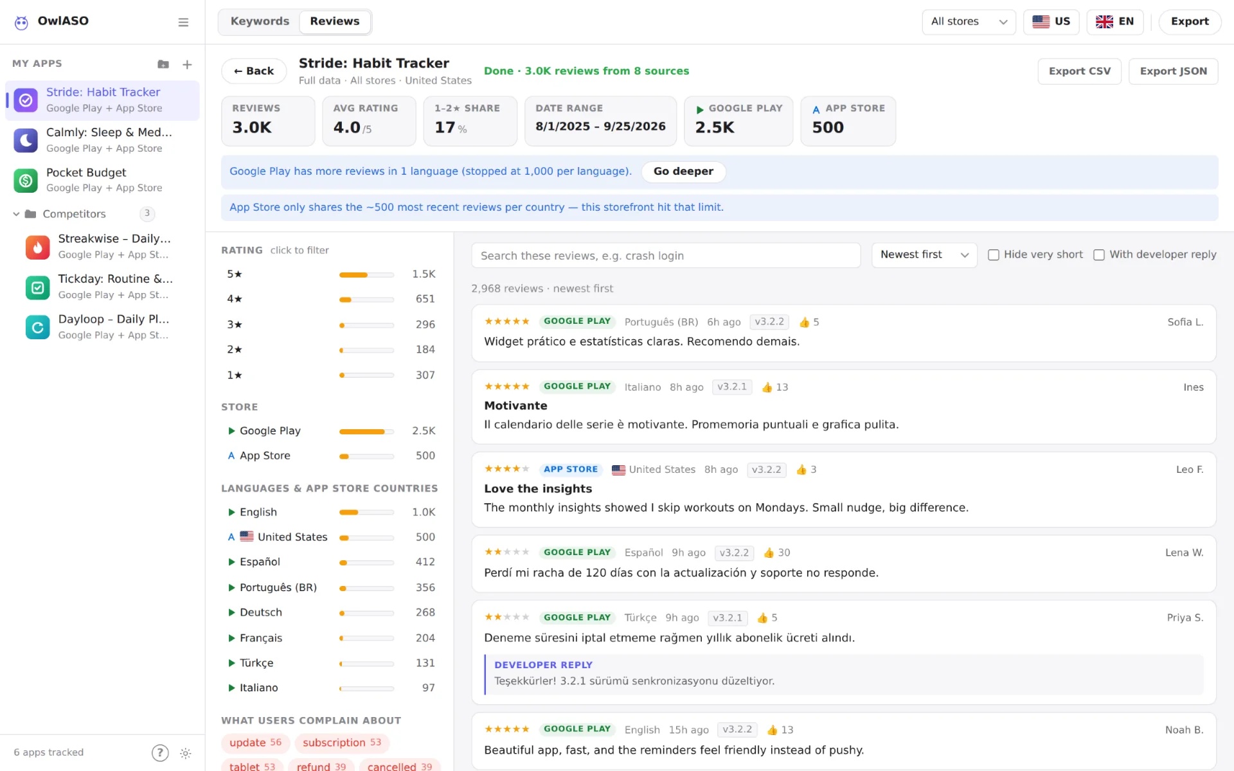The width and height of the screenshot is (1234, 771).
Task: Click Export JSON button
Action: coord(1173,71)
